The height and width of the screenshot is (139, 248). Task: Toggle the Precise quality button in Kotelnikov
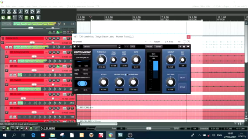pos(149,47)
